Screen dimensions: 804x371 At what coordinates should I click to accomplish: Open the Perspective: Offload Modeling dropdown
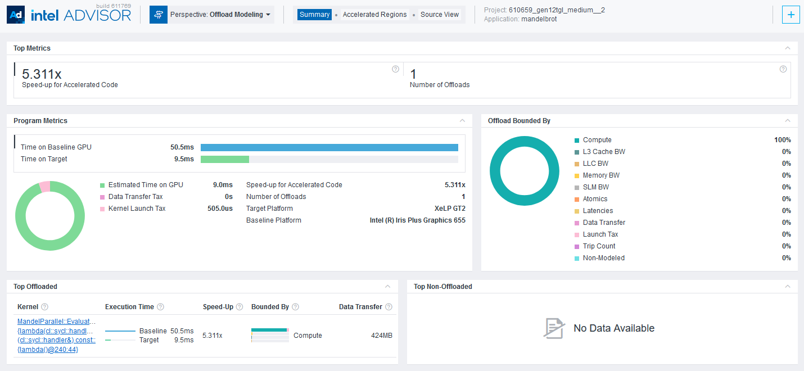click(x=220, y=15)
